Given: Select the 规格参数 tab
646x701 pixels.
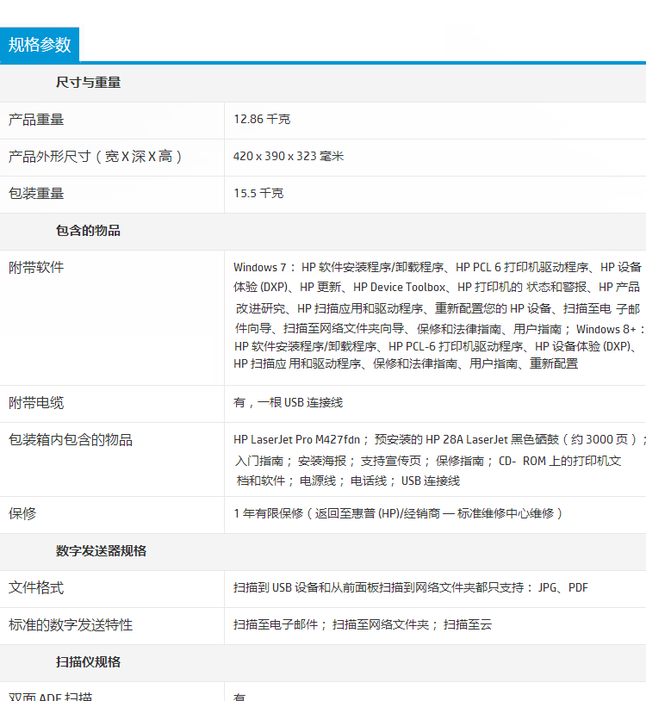Looking at the screenshot, I should tap(40, 44).
